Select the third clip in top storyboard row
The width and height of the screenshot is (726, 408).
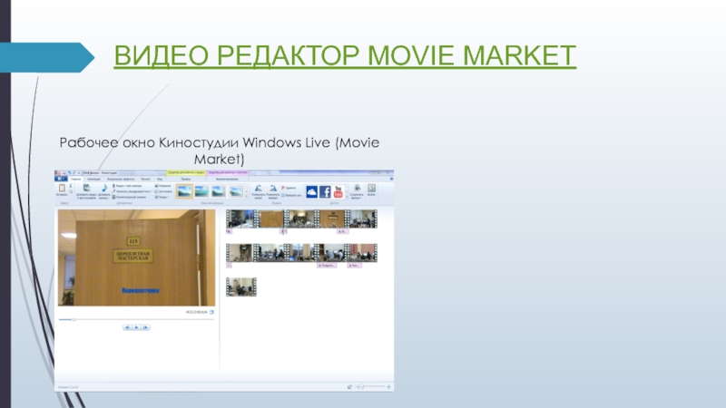click(x=301, y=219)
